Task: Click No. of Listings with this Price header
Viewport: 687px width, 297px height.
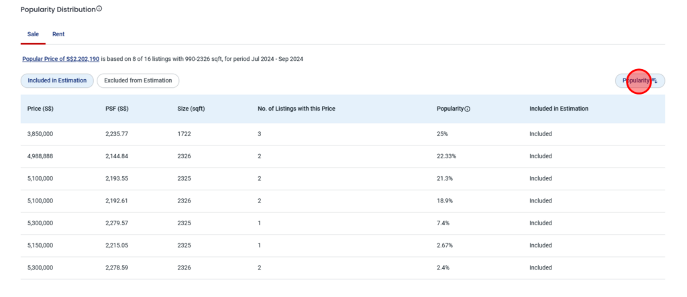Action: 296,109
